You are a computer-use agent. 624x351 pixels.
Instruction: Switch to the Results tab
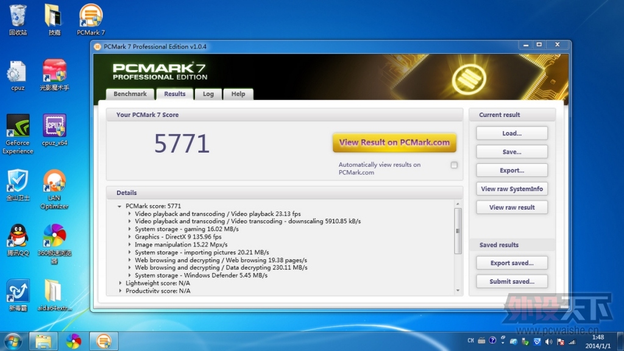(175, 94)
